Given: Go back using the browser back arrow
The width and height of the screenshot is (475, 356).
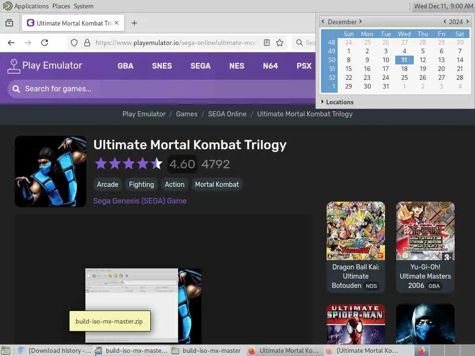Looking at the screenshot, I should [x=11, y=43].
